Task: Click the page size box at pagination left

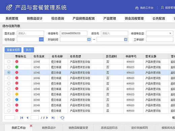Action: click(10, 118)
